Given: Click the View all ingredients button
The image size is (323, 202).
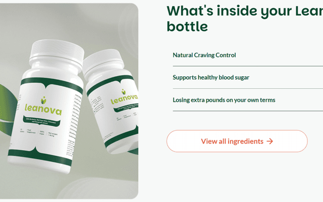Looking at the screenshot, I should 237,141.
